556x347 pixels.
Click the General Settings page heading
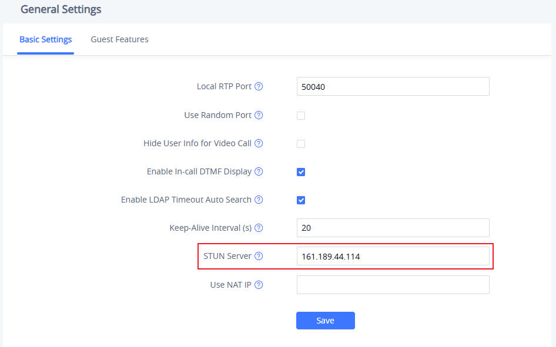point(61,9)
